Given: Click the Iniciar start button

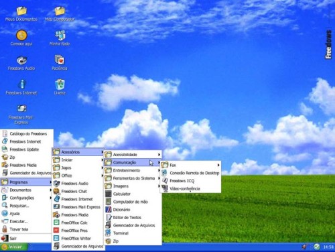Looking at the screenshot, I should point(14,247).
